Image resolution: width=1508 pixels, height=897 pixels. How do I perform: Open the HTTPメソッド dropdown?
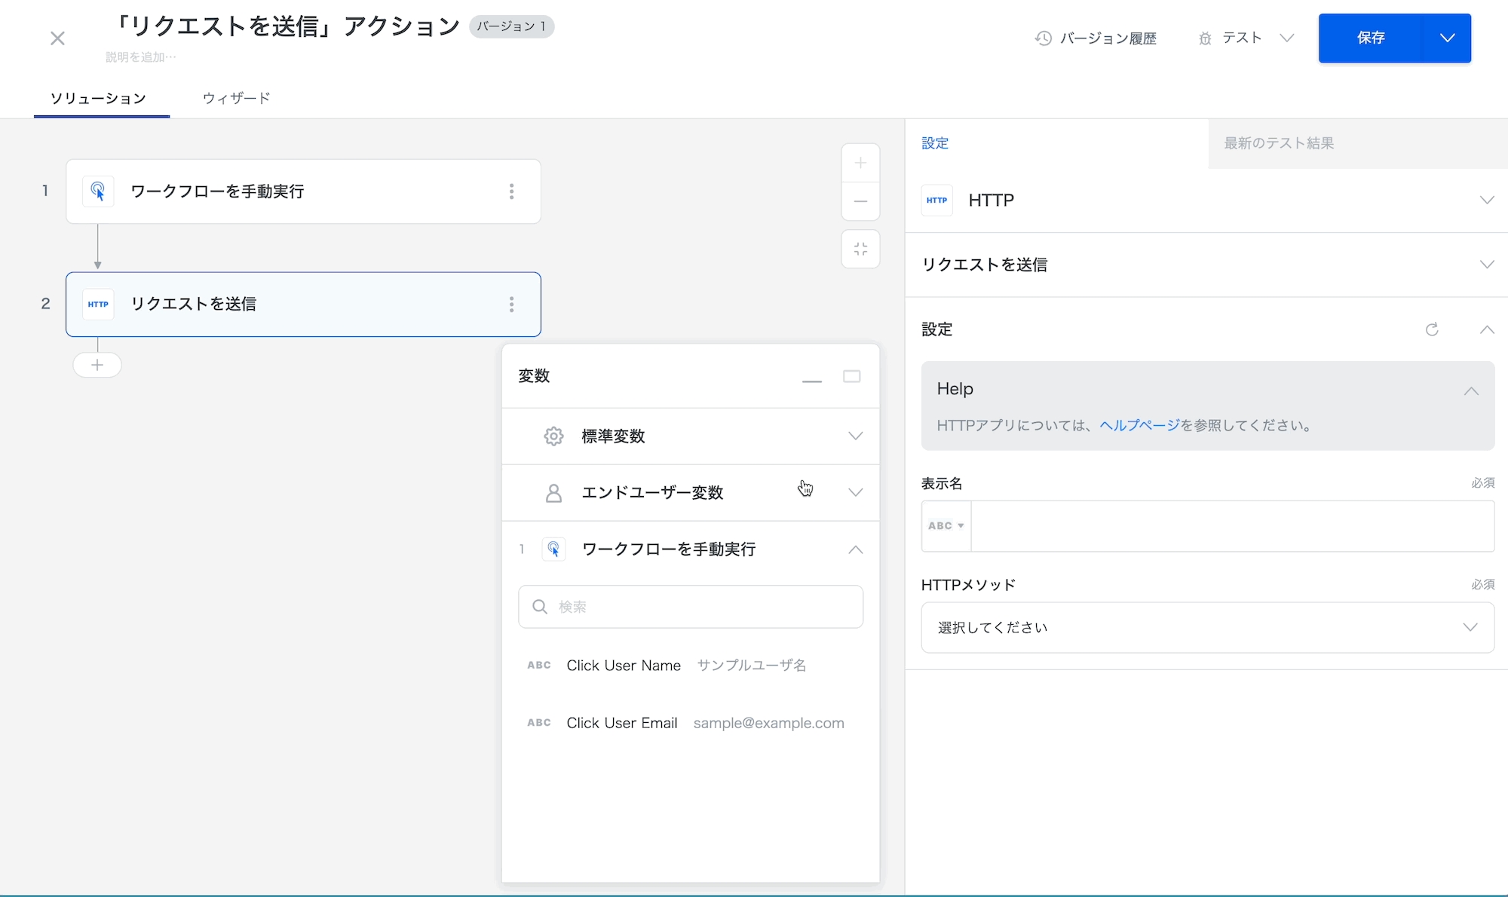(1207, 627)
